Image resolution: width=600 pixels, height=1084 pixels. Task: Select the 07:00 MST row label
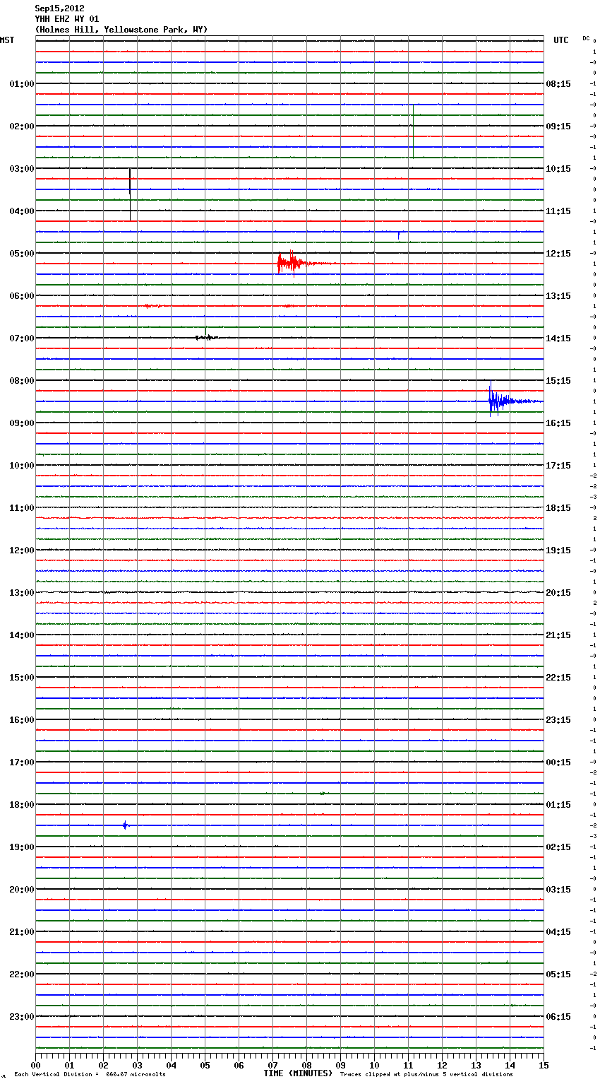(22, 338)
